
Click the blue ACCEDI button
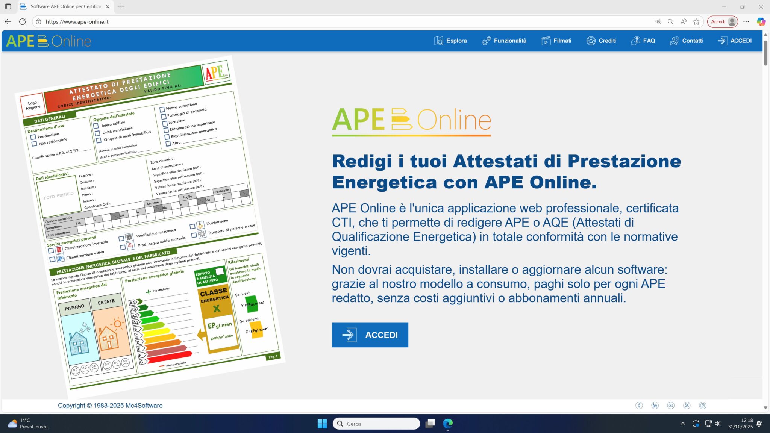point(370,335)
